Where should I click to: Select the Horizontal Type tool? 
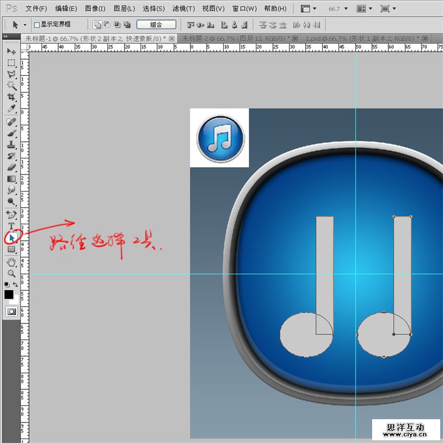pyautogui.click(x=11, y=226)
